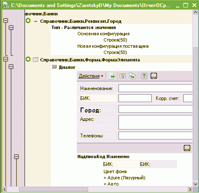This screenshot has width=199, height=193.
Task: Collapse the Справочник.Банки.Форма.ФормаЭлемента group
Action: [6, 59]
